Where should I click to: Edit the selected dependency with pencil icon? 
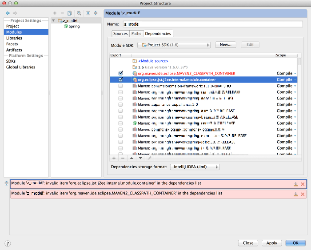(150, 158)
